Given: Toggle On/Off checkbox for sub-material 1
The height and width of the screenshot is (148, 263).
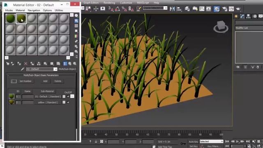Looking at the screenshot, I should pyautogui.click(x=68, y=97).
